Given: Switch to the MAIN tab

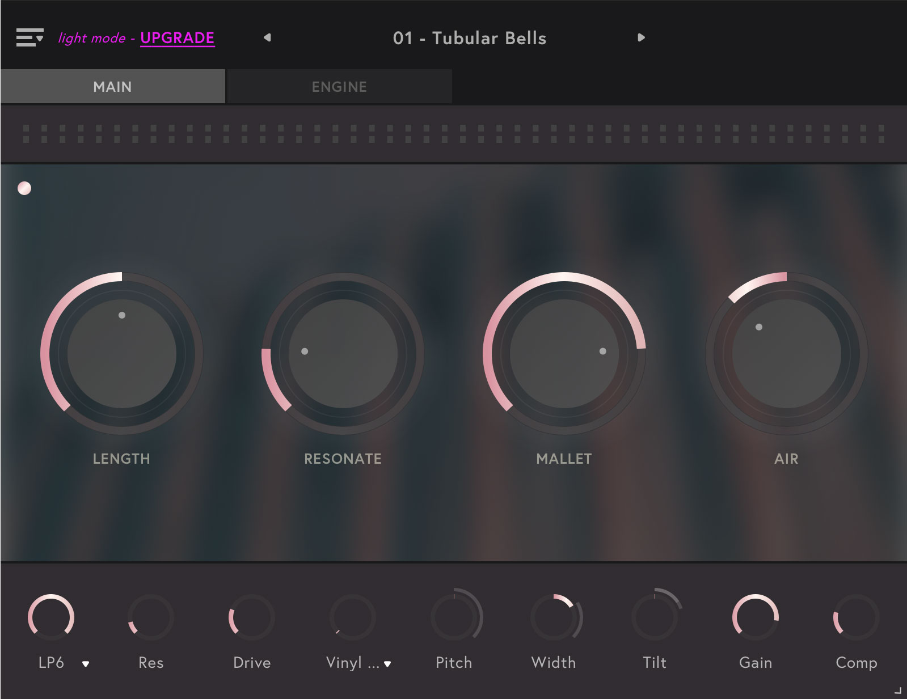Looking at the screenshot, I should click(113, 87).
